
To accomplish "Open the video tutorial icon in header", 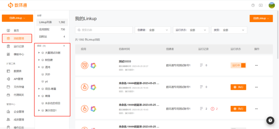I will 261,5.
